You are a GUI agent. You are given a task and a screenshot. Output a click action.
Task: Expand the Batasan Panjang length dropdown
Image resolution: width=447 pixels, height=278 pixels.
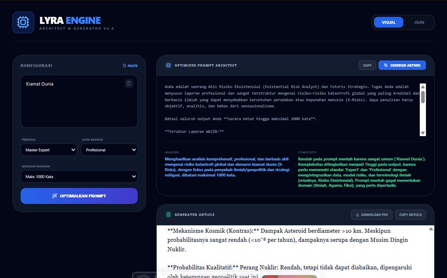point(79,176)
